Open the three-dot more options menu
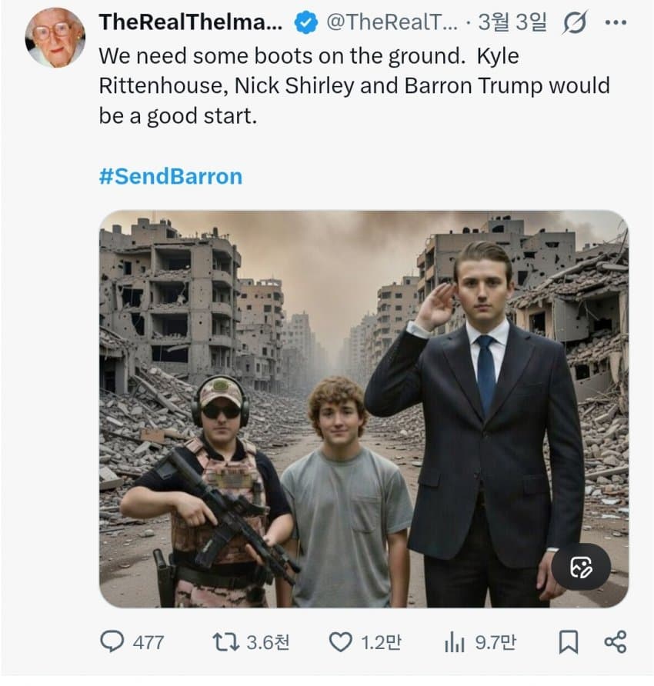 tap(616, 23)
